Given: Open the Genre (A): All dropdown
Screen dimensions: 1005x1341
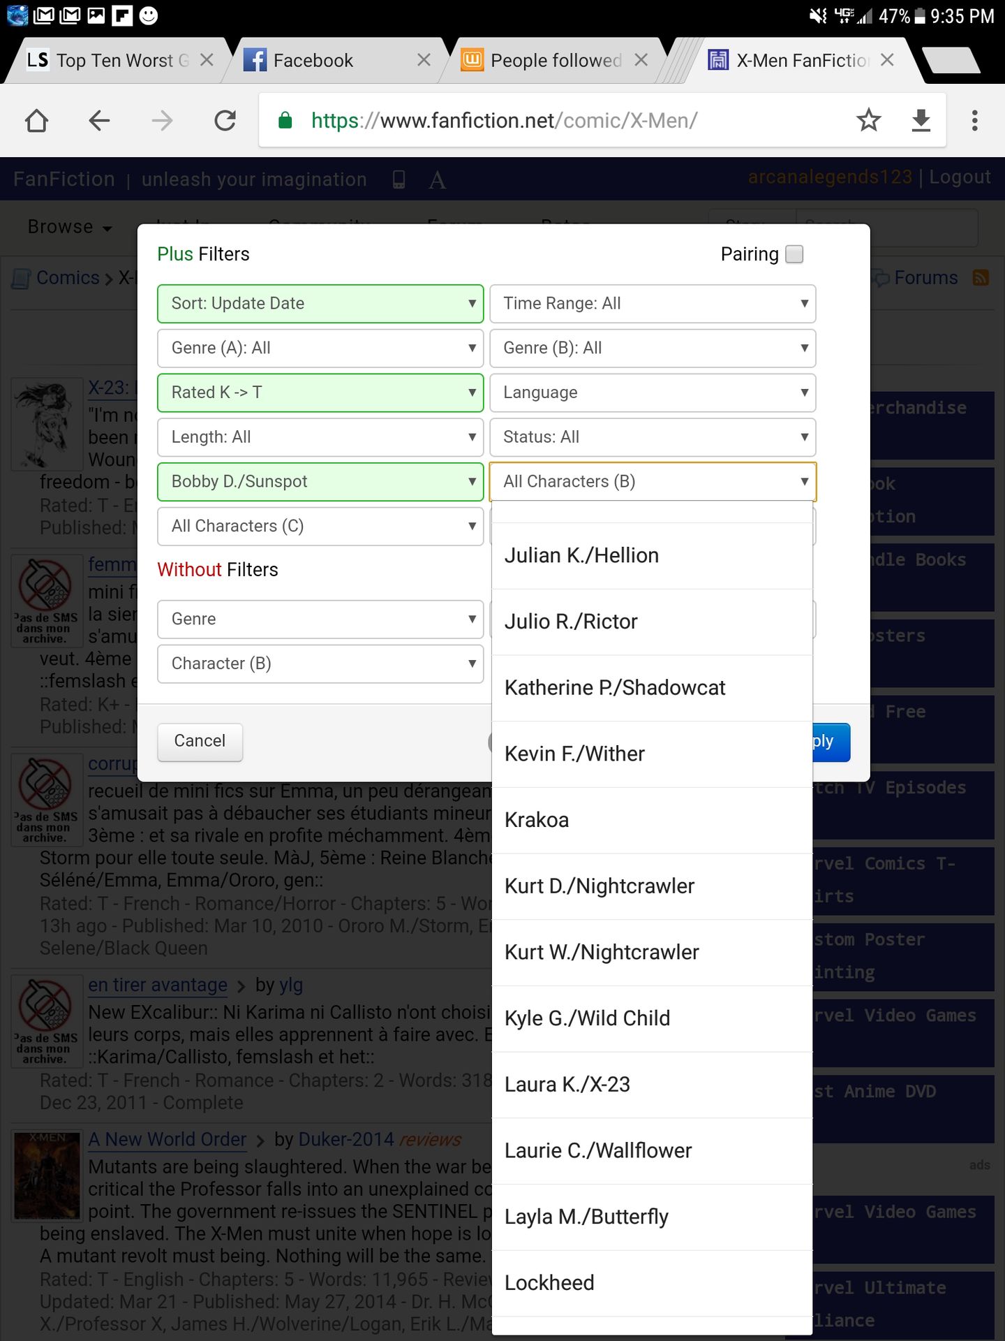Looking at the screenshot, I should pos(320,348).
